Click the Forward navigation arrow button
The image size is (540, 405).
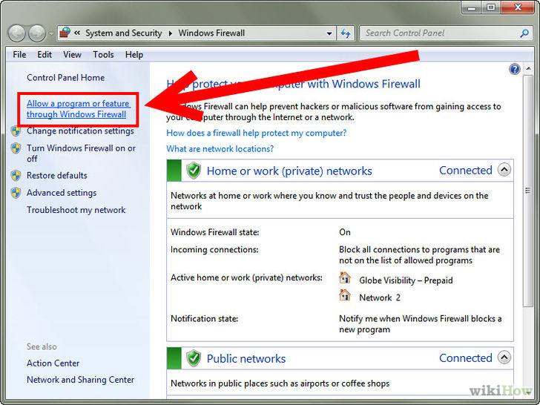[x=37, y=33]
